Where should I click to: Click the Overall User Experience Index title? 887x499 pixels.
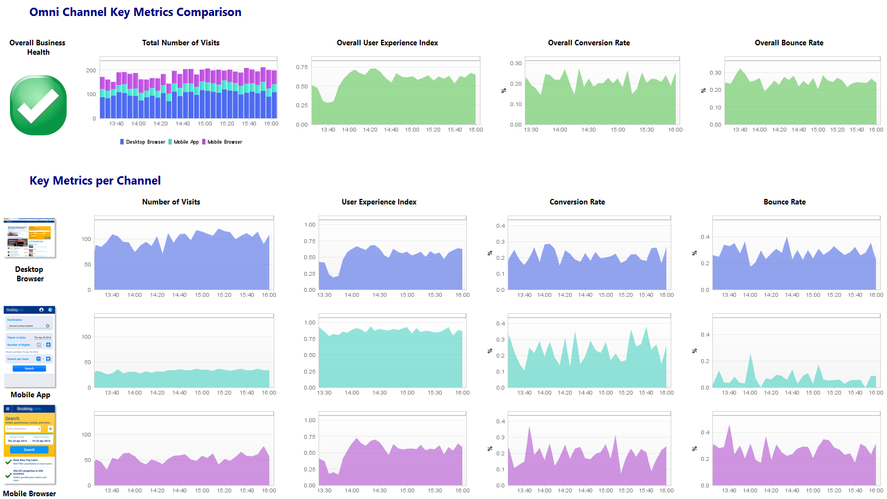[x=388, y=43]
